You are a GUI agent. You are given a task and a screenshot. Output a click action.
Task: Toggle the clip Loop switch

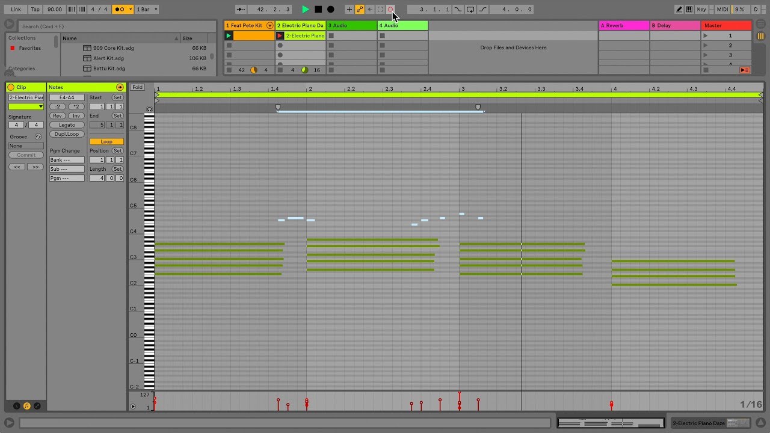tap(106, 142)
